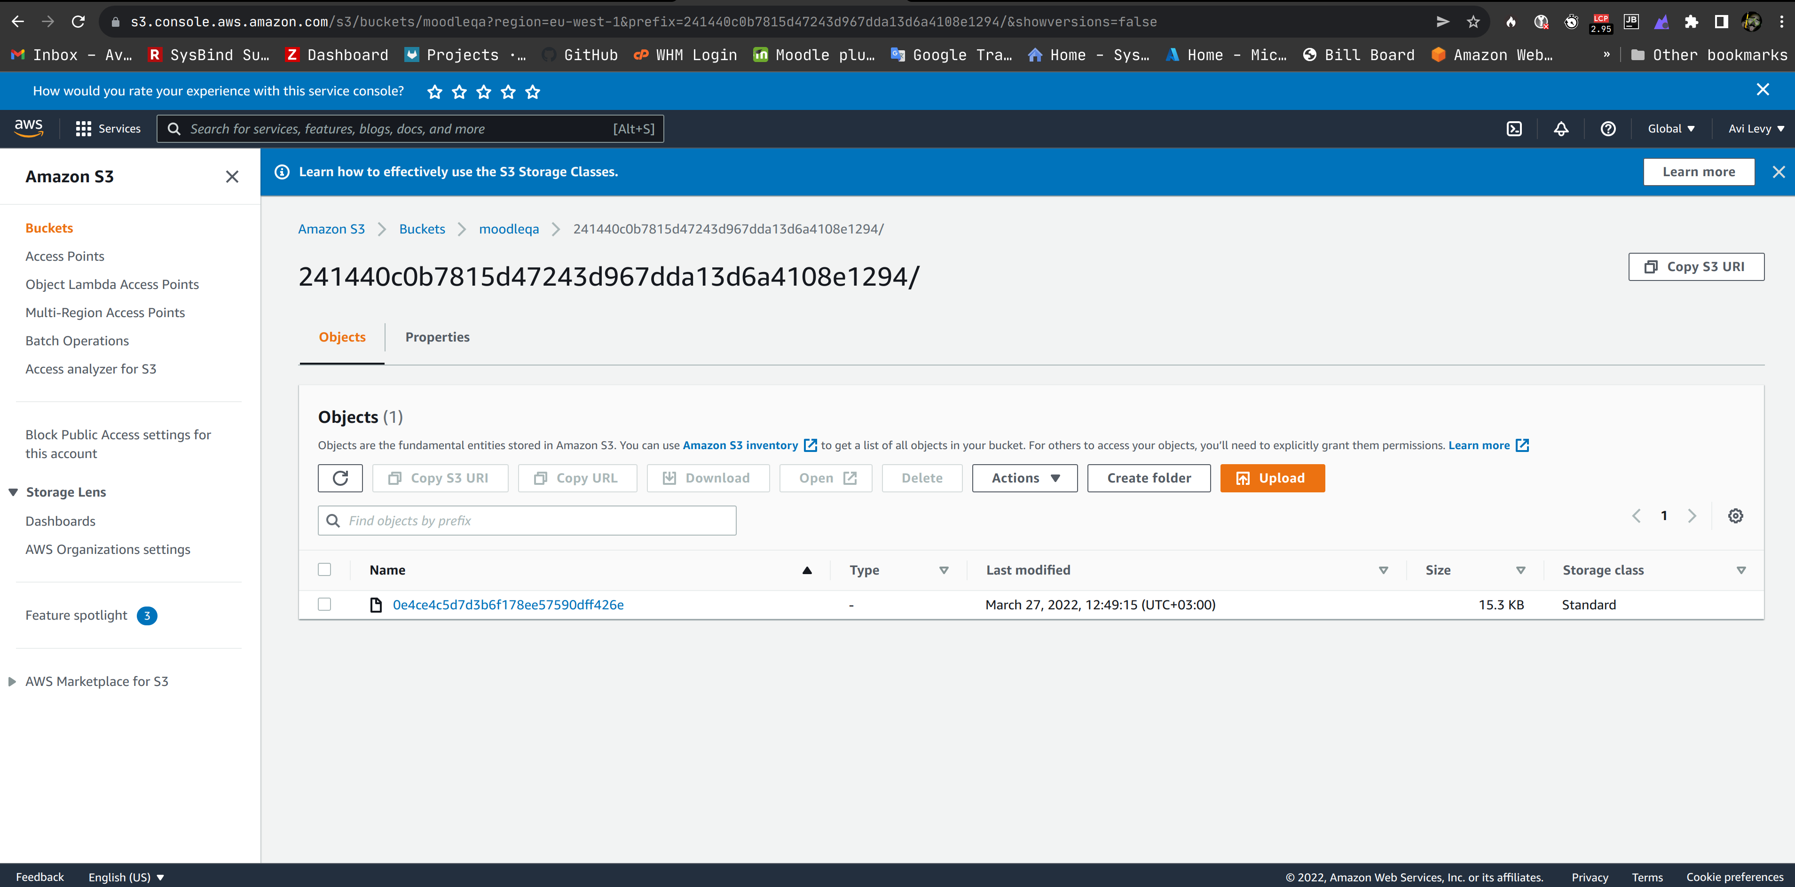Expand AWS Marketplace for S3 section
The height and width of the screenshot is (887, 1795).
click(x=12, y=682)
